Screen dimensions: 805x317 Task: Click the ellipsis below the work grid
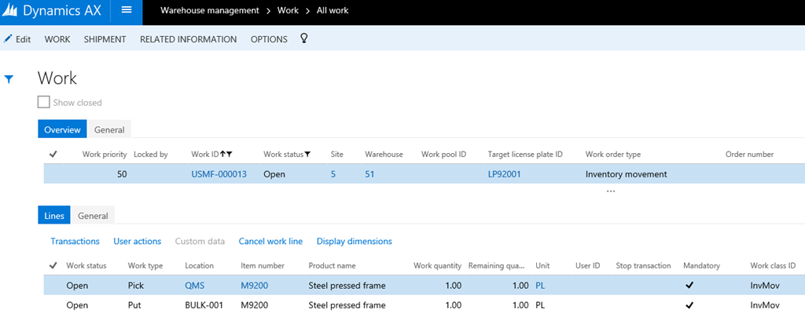tap(610, 191)
